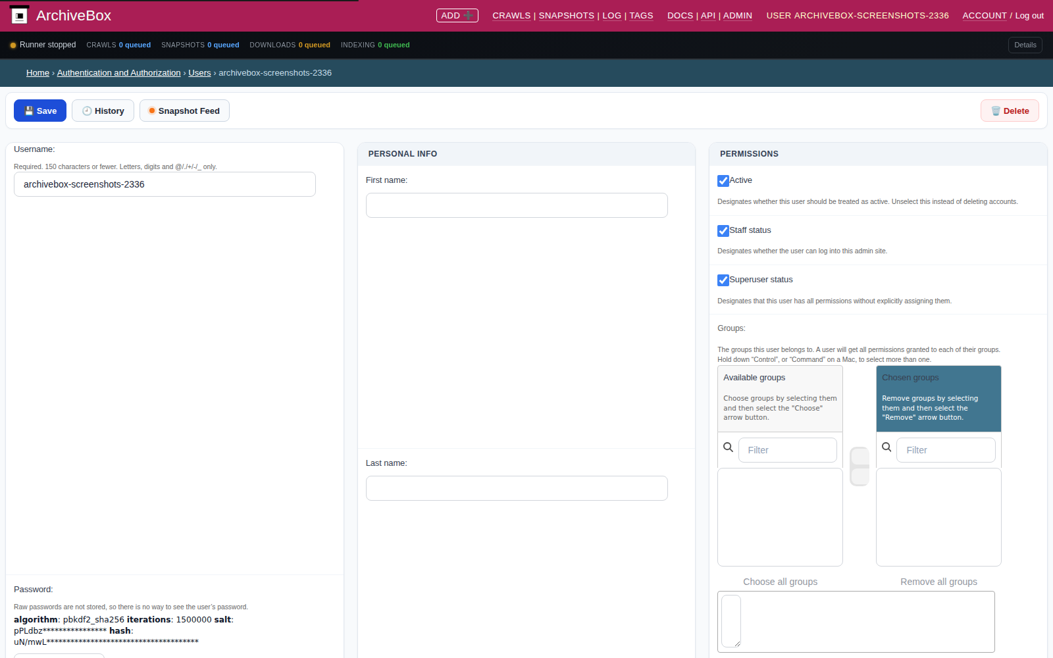This screenshot has width=1053, height=658.
Task: Click the lower arrow button between group lists
Action: pyautogui.click(x=860, y=476)
